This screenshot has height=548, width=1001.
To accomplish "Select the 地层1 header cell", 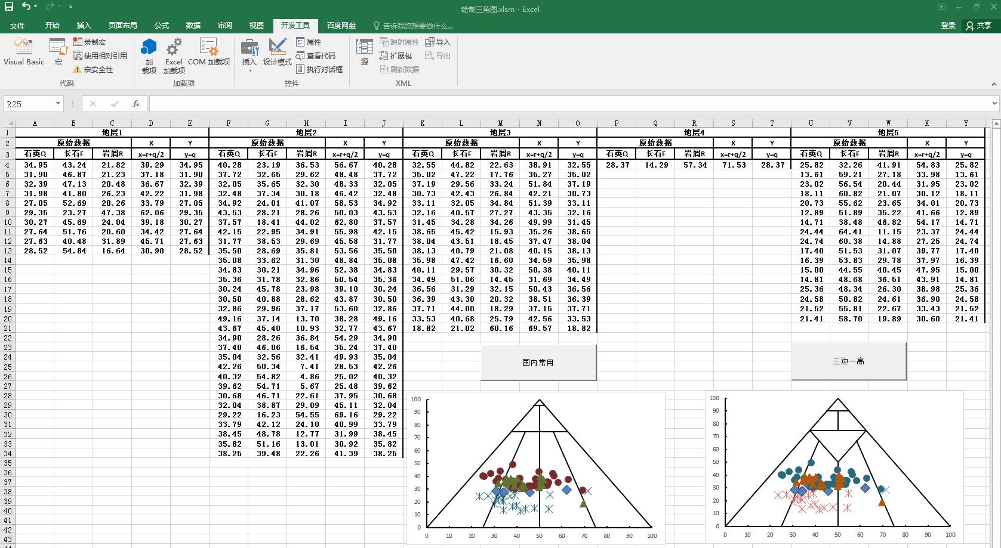I will pos(112,132).
